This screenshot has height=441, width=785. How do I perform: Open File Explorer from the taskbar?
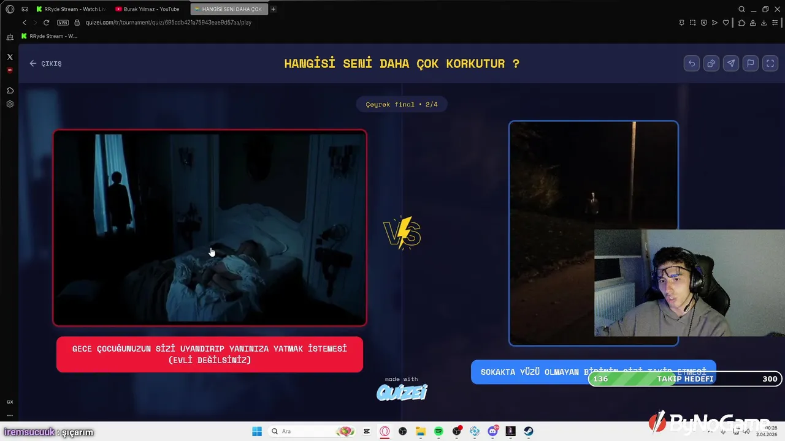[x=421, y=431]
